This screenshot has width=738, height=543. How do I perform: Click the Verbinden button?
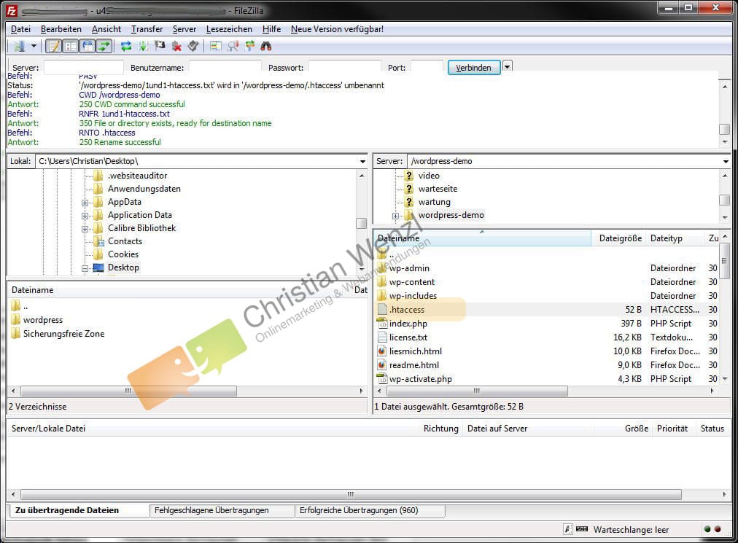(x=473, y=67)
